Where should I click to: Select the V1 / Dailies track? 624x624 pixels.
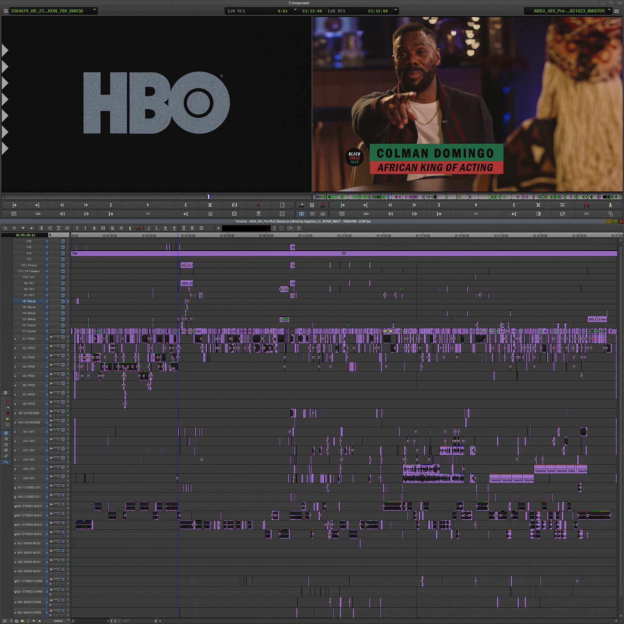(x=29, y=331)
